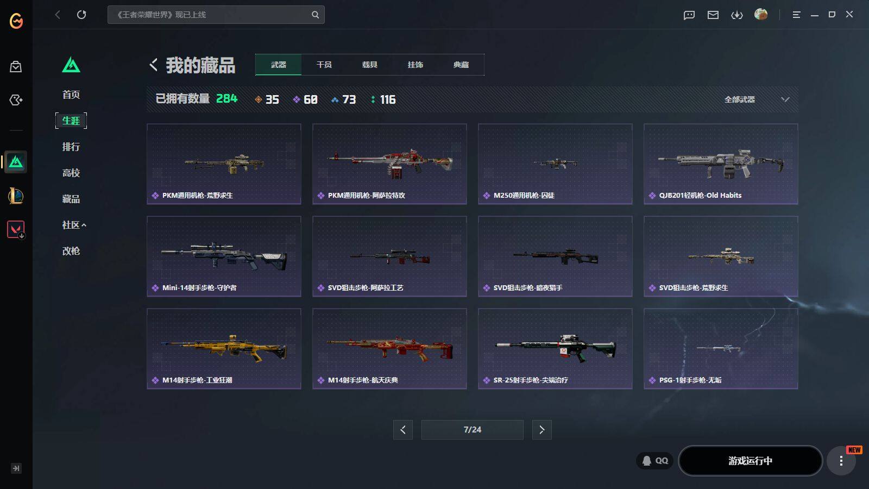The height and width of the screenshot is (489, 869).
Task: Open the hamburger menu in the title bar
Action: pyautogui.click(x=796, y=15)
